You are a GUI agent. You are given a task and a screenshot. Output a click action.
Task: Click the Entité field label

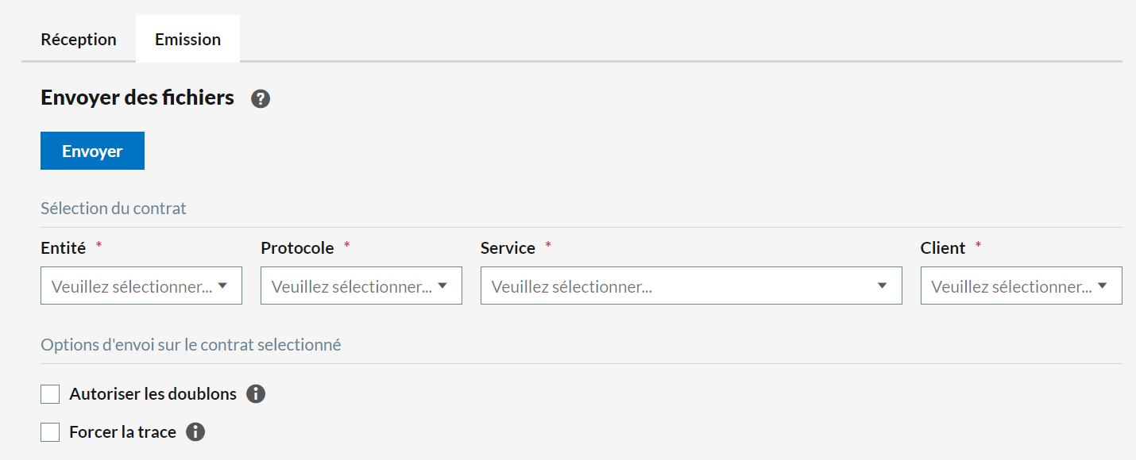[x=63, y=248]
